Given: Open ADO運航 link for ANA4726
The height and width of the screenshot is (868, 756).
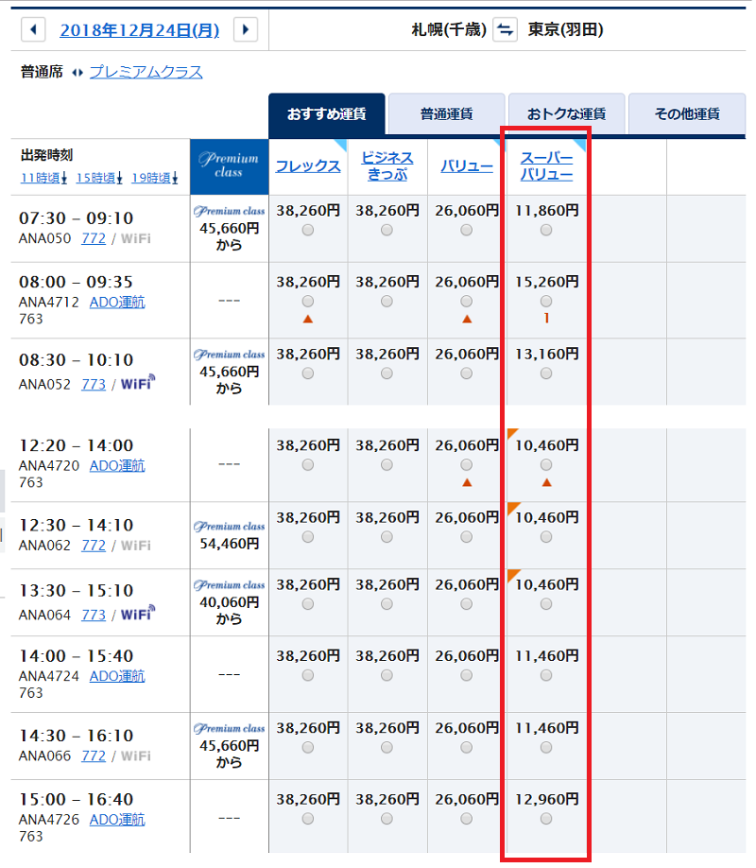Looking at the screenshot, I should (x=117, y=819).
